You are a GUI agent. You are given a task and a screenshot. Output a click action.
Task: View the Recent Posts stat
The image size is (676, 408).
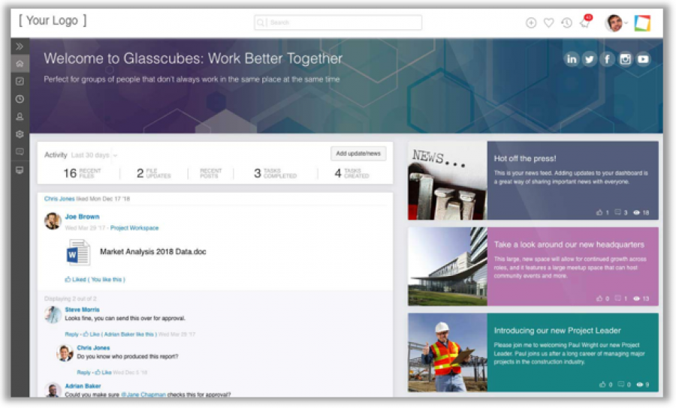211,173
